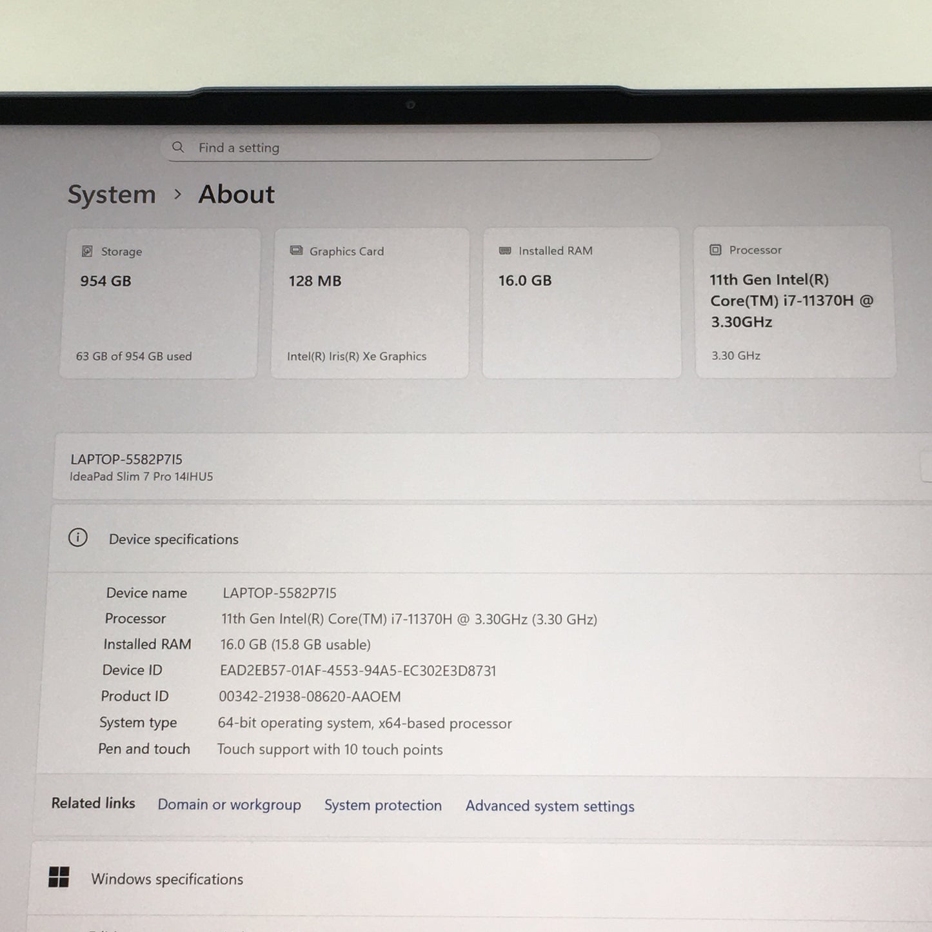Click the About heading
The image size is (932, 932).
(236, 194)
